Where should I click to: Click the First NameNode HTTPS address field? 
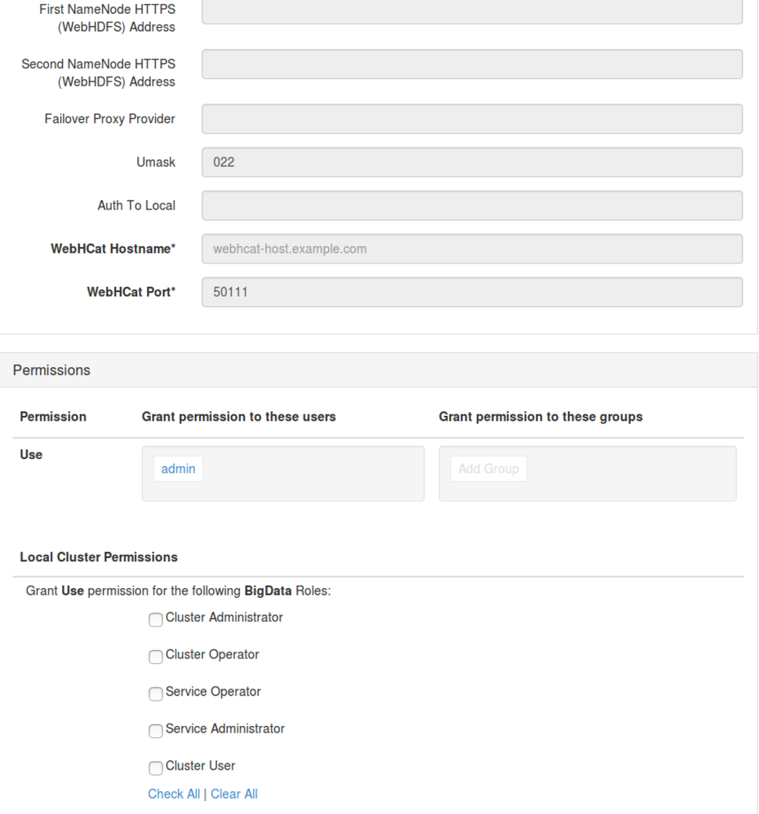472,11
